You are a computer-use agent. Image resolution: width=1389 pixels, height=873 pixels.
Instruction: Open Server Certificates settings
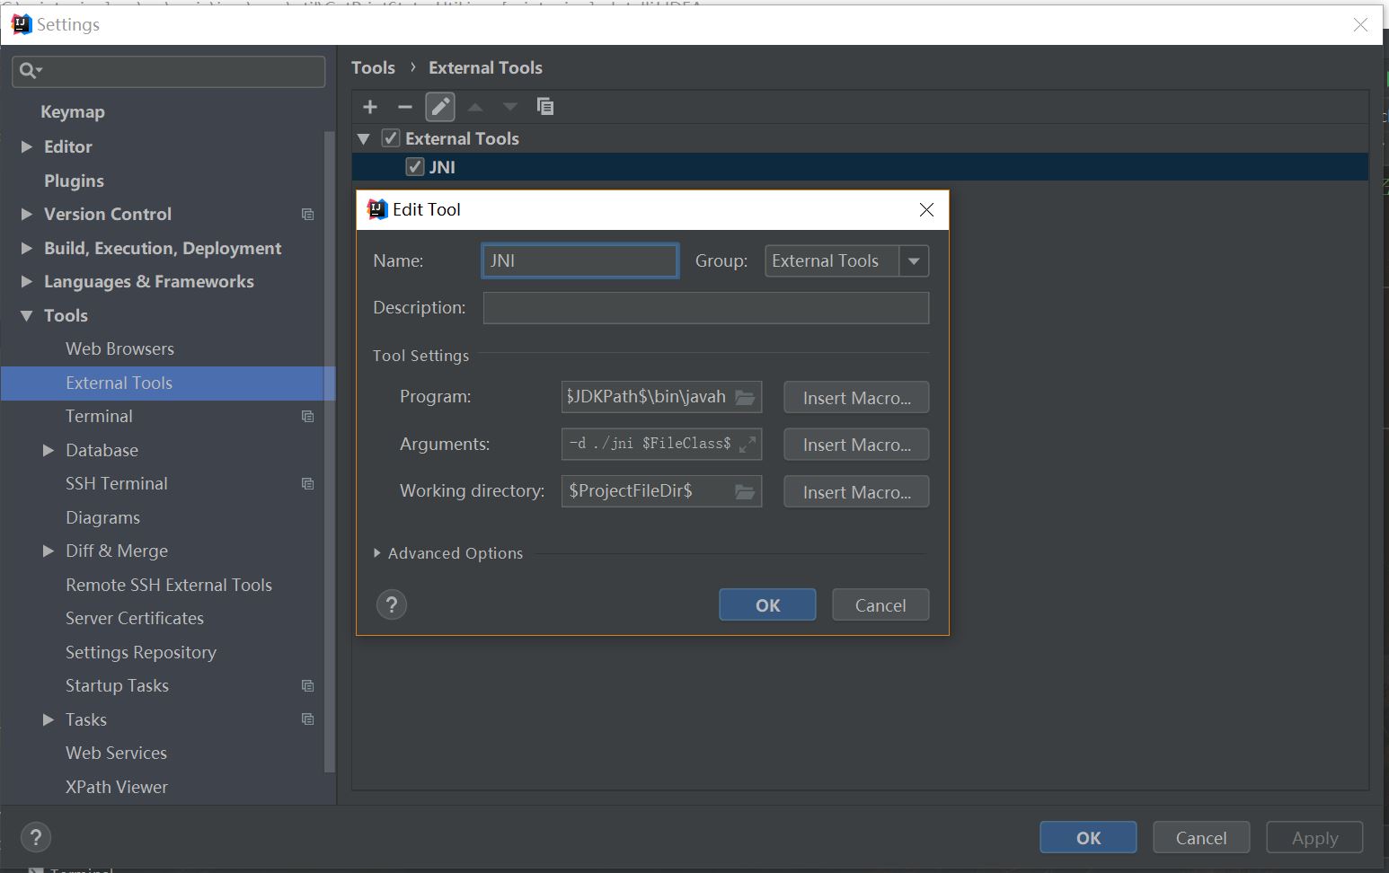point(135,618)
